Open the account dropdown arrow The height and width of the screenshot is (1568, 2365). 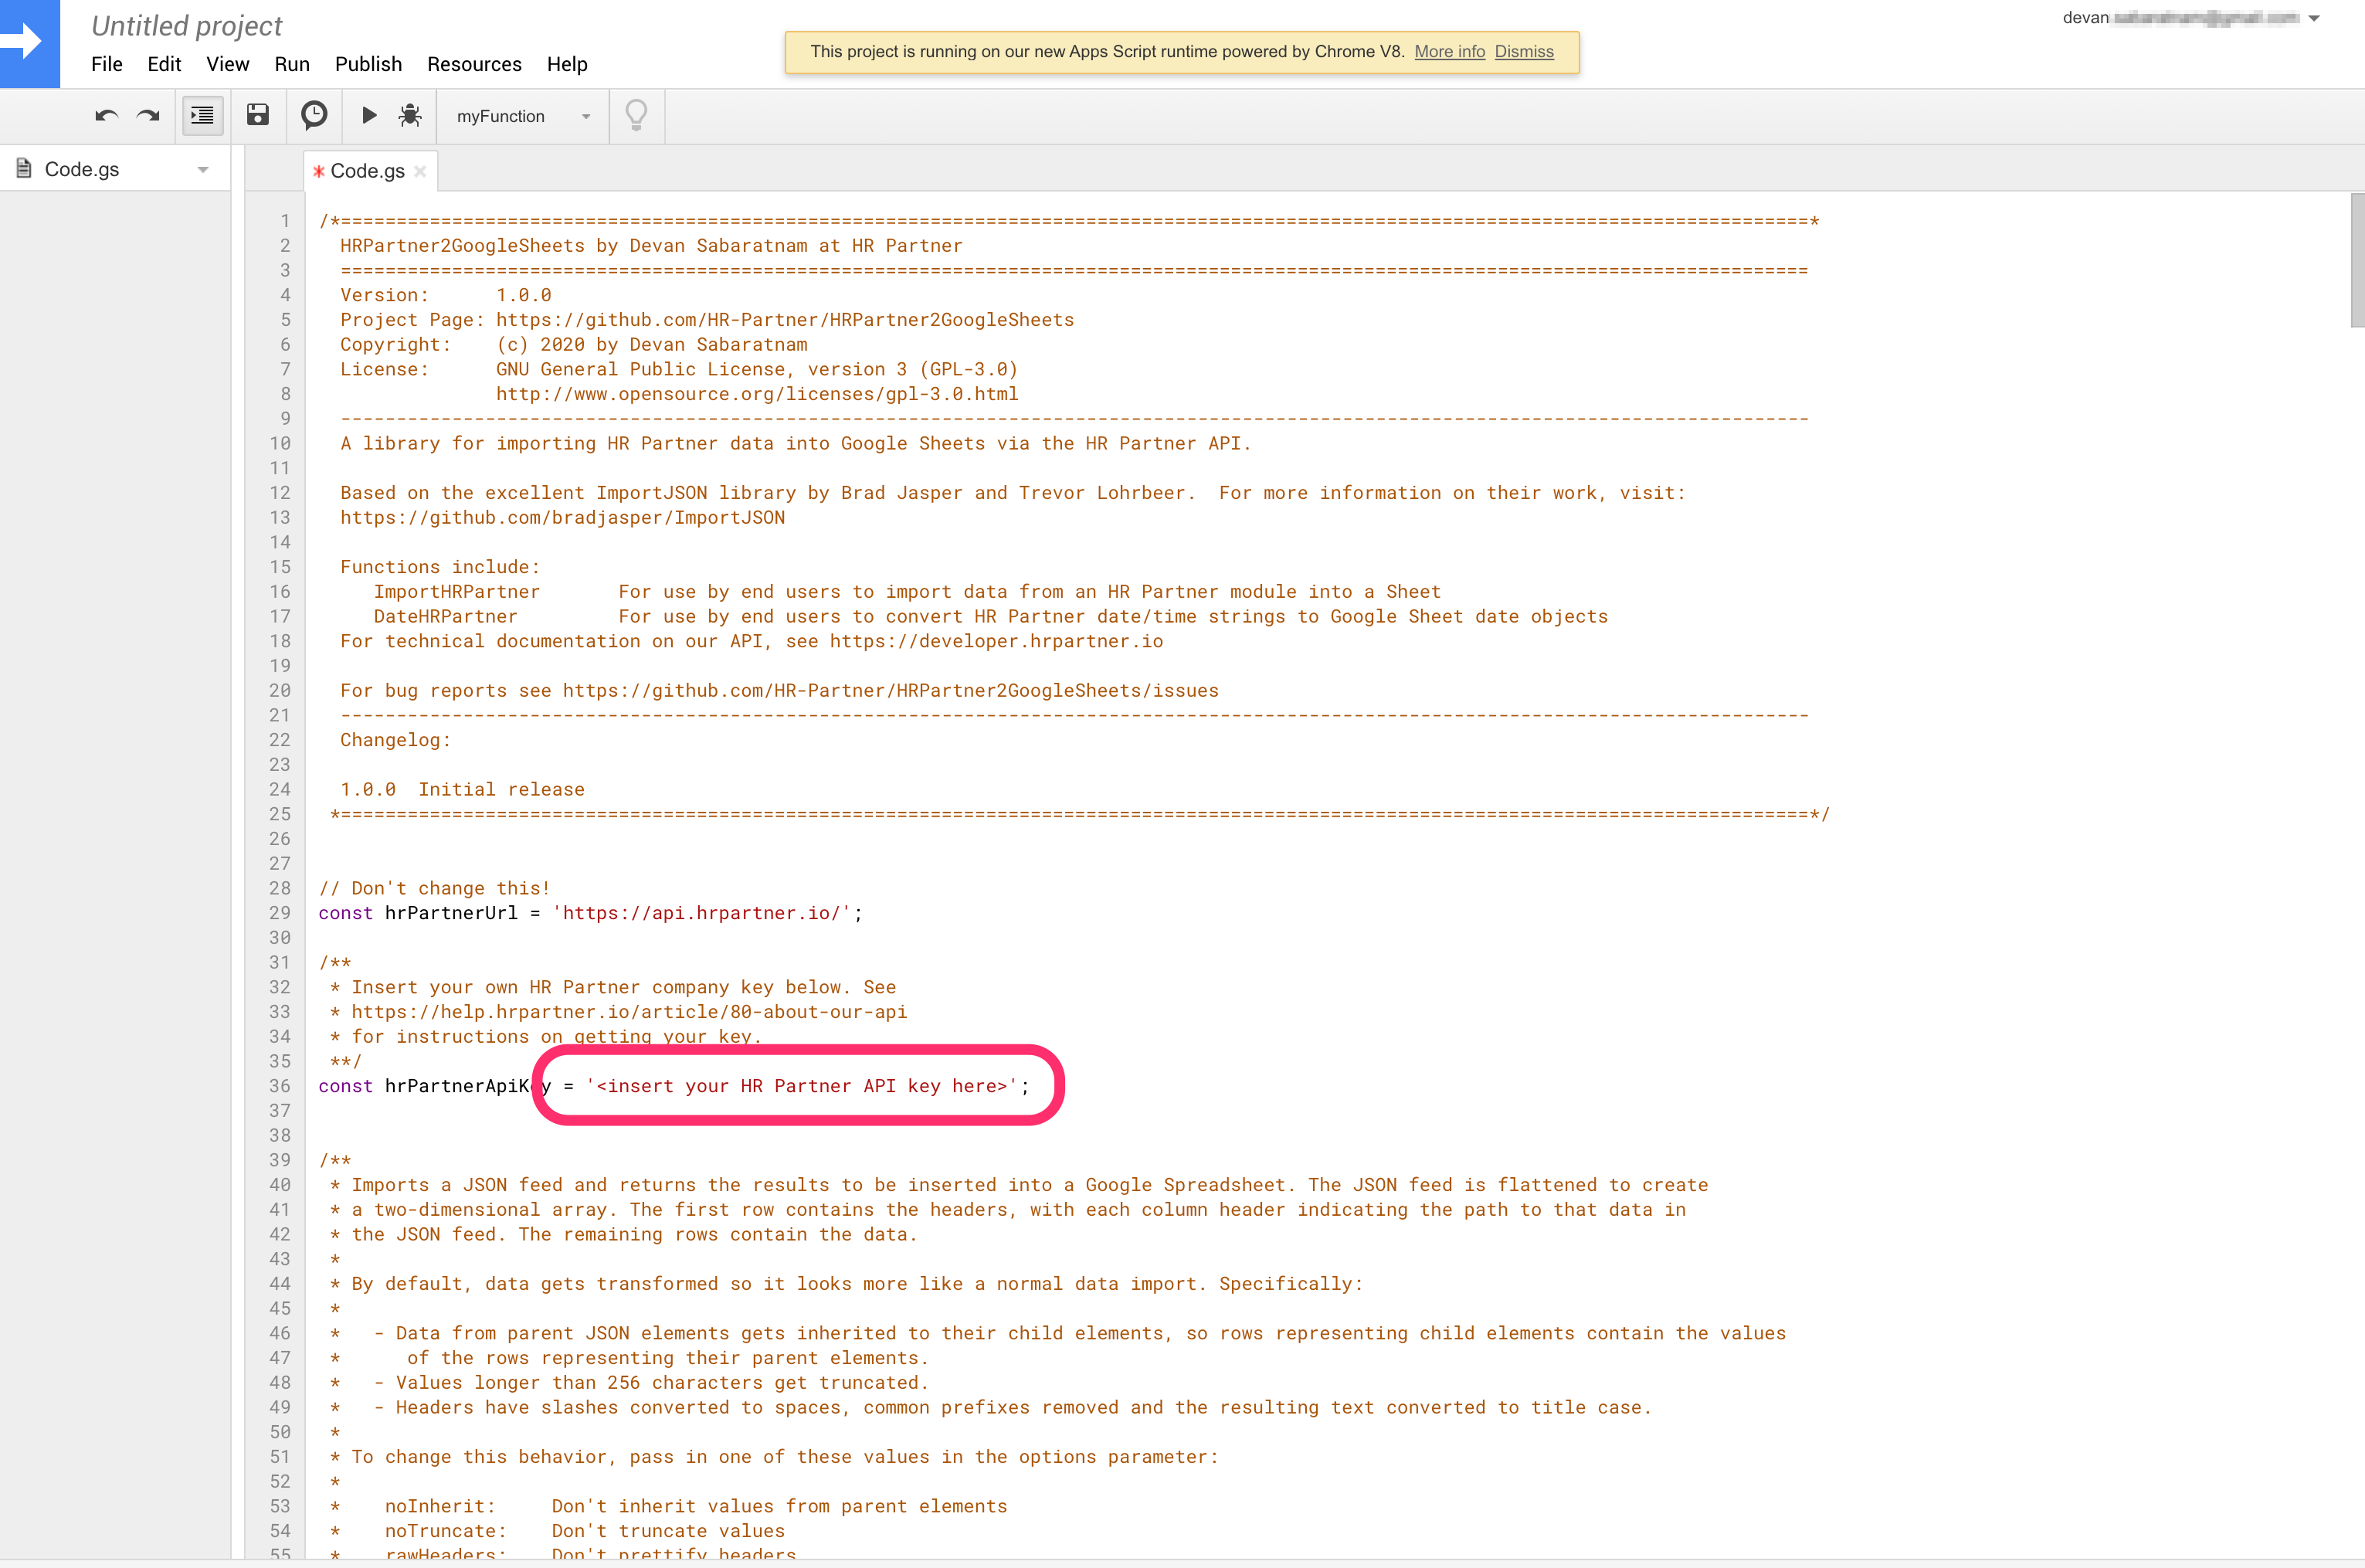(2314, 18)
